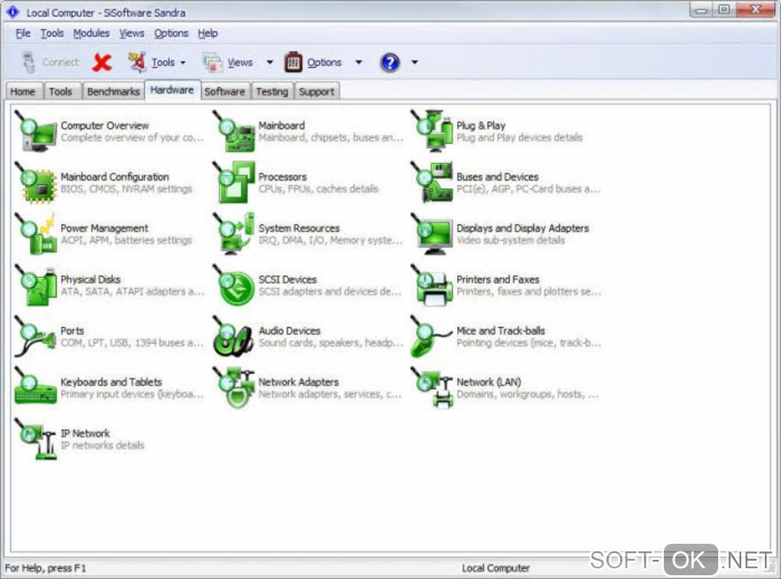The image size is (781, 579).
Task: Select the Printers and Faxes icon
Action: tap(432, 285)
